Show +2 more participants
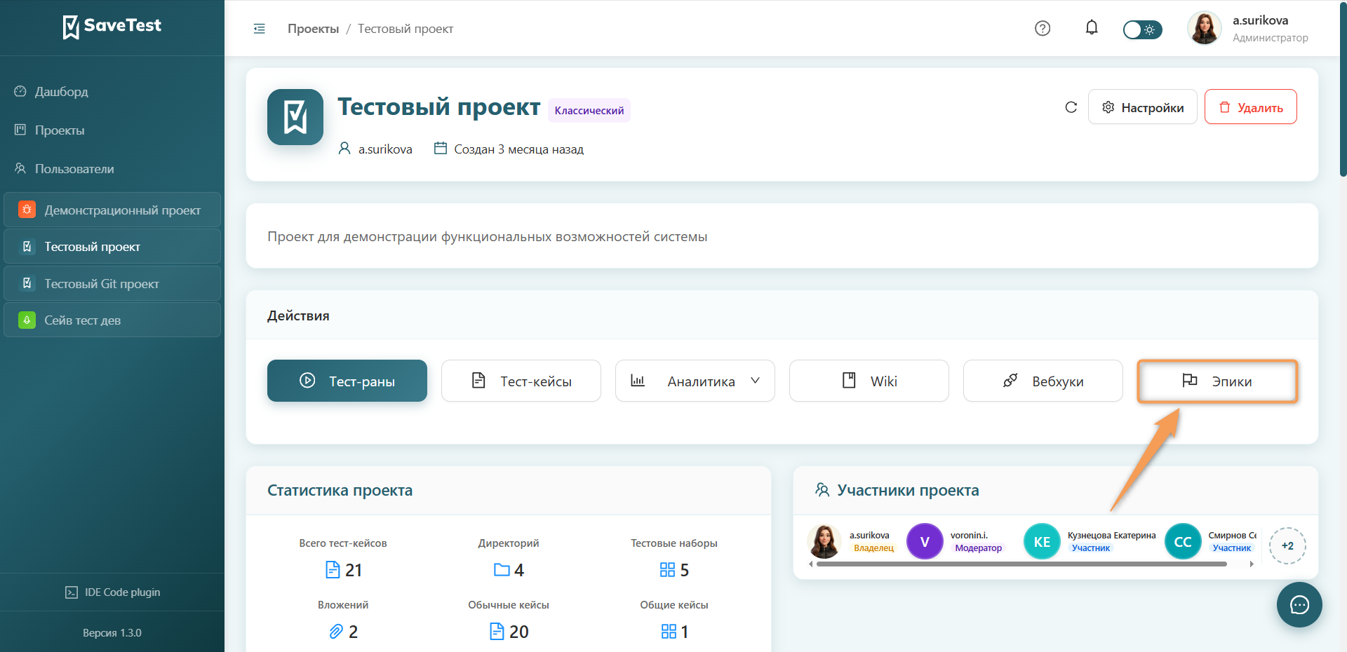 1287,545
